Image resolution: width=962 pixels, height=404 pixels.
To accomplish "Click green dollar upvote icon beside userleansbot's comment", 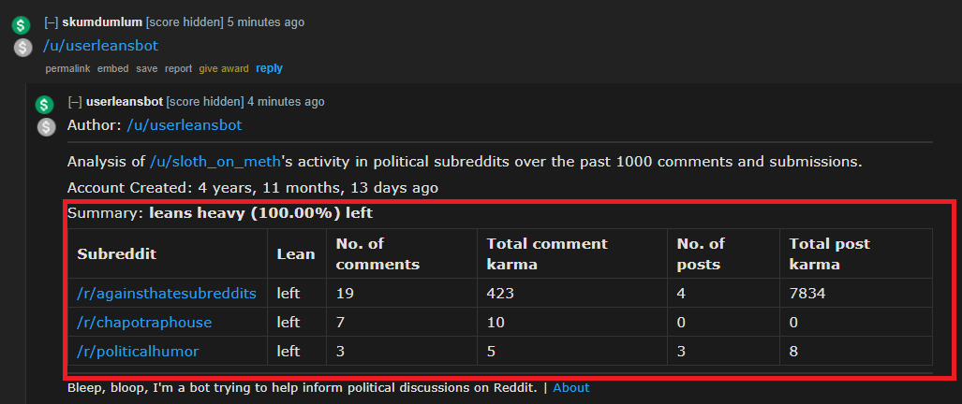I will point(45,105).
